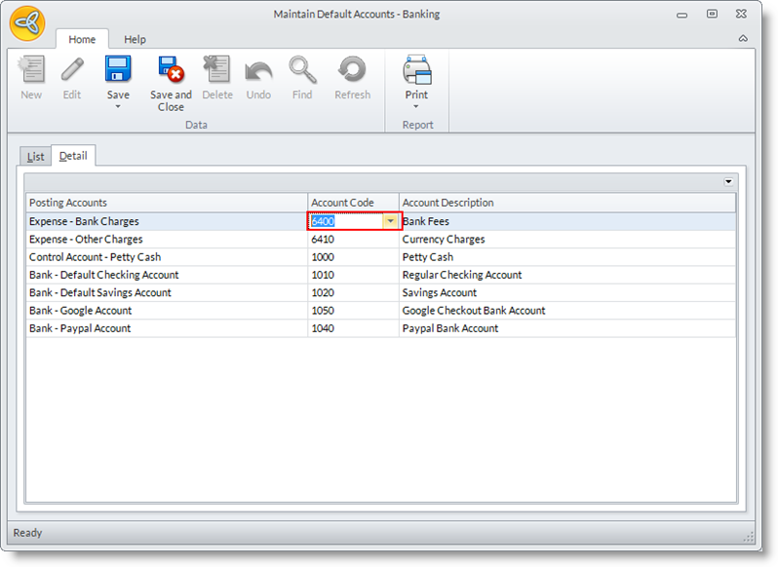Click the Print printer icon

tap(416, 71)
